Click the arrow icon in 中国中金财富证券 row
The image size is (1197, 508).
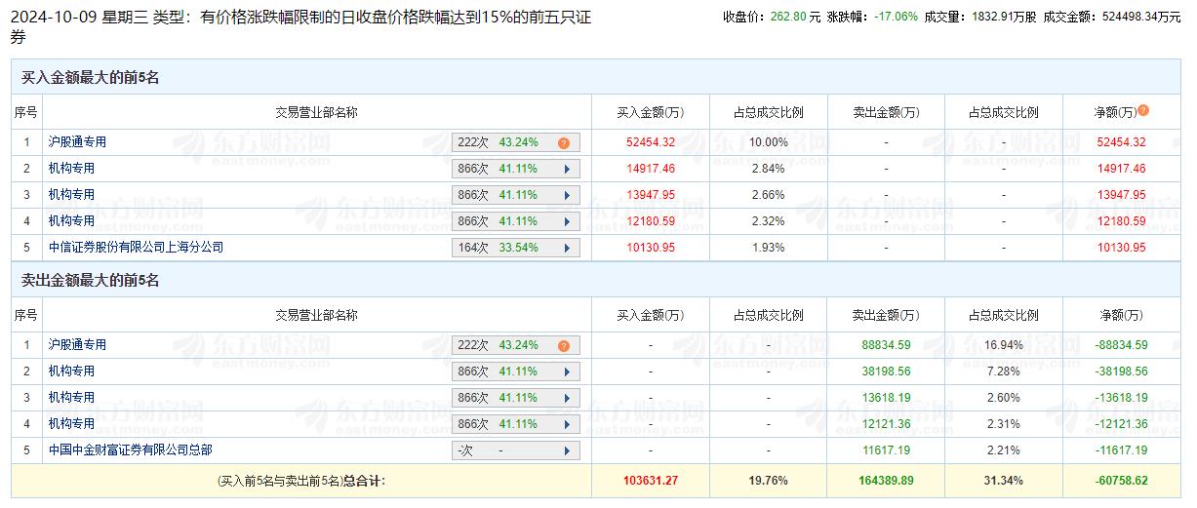click(567, 450)
